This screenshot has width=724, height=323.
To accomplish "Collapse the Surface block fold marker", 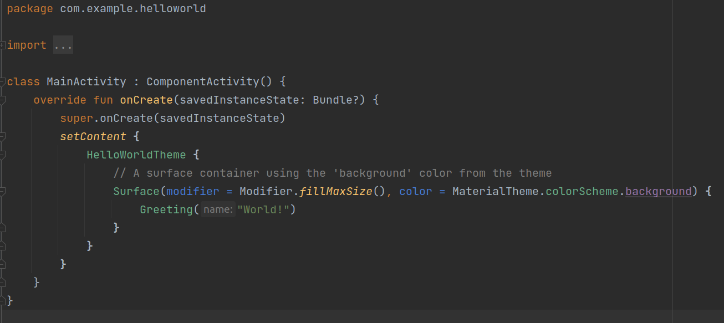I will [x=3, y=192].
